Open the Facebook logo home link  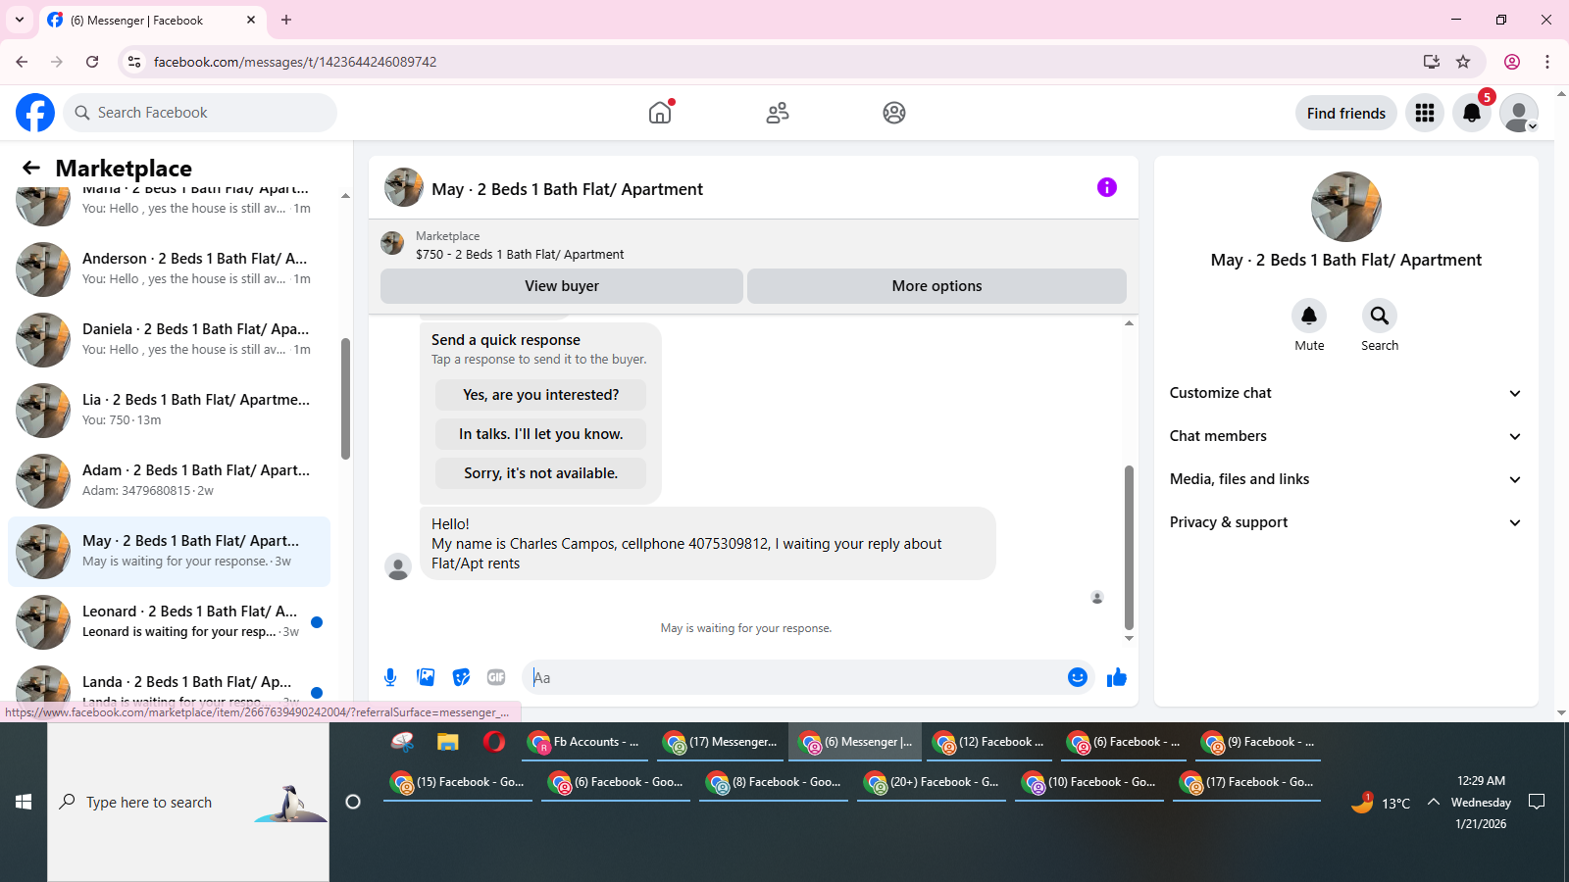[x=35, y=113]
